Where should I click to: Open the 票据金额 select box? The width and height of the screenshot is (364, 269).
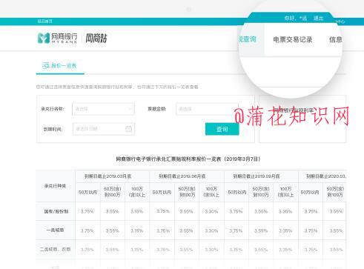(207, 109)
